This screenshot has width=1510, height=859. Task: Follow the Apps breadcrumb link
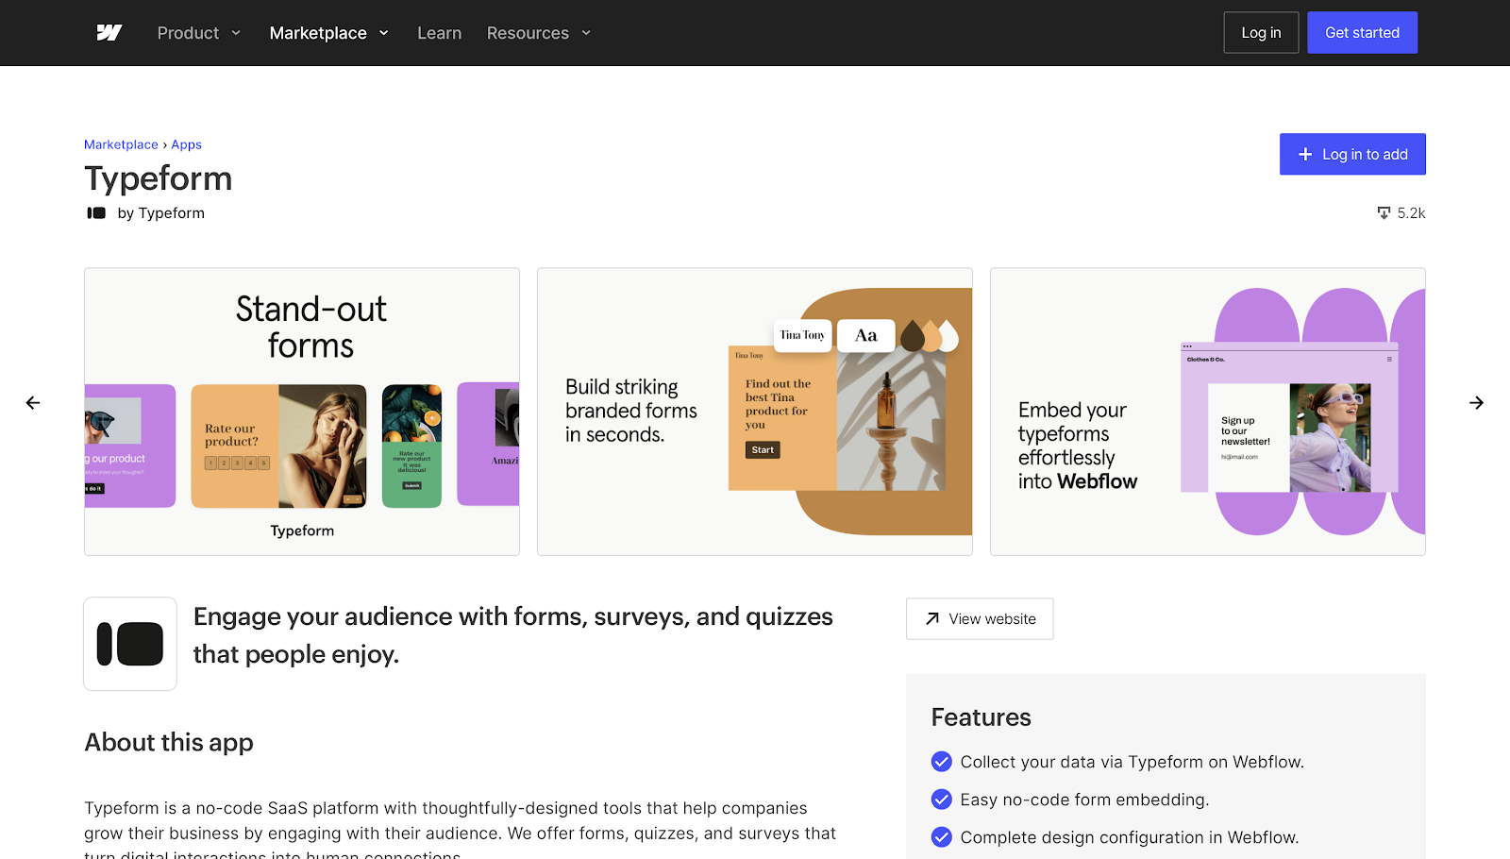click(186, 144)
